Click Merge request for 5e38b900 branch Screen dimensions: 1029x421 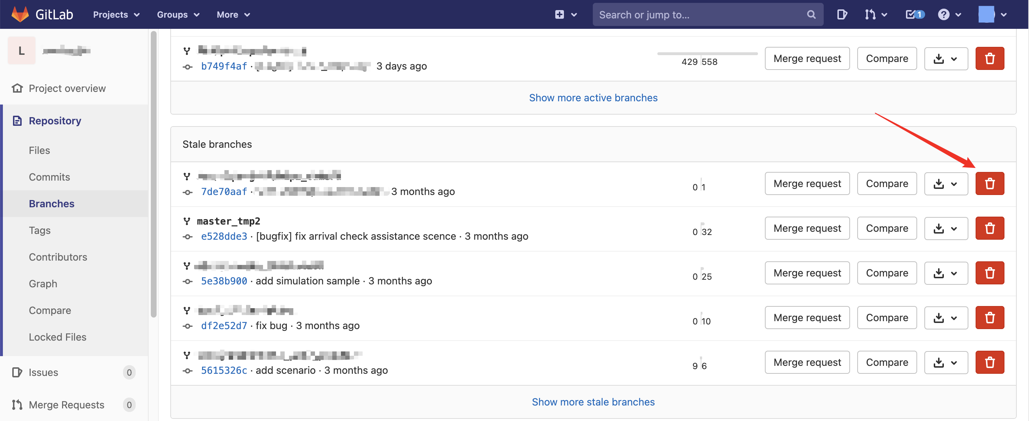point(807,273)
